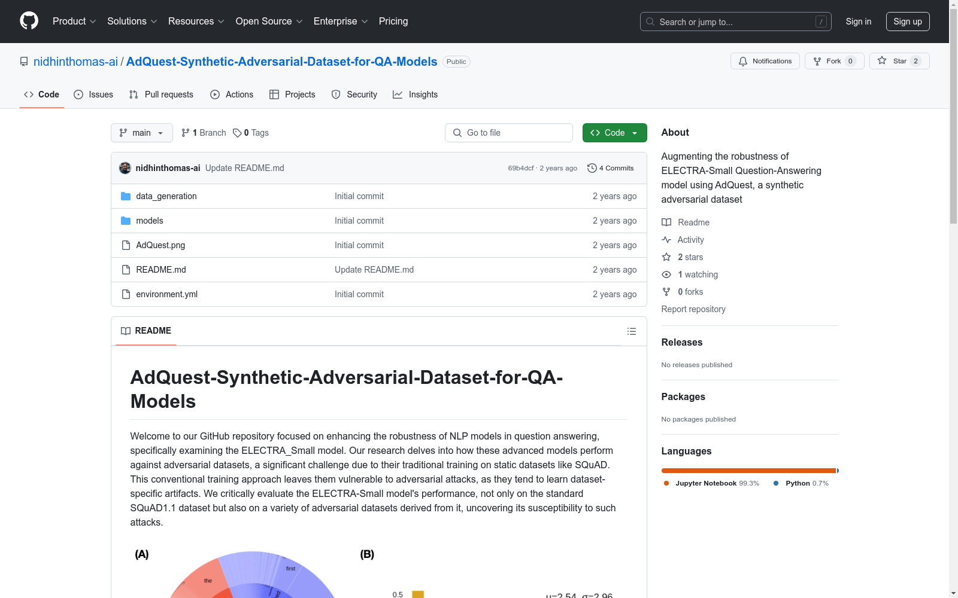Viewport: 958px width, 598px height.
Task: Expand the Solutions menu
Action: (x=132, y=22)
